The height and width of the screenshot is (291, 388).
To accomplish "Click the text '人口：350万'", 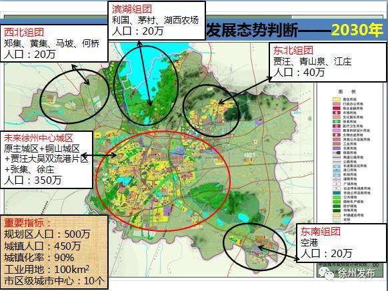I will pos(33,180).
